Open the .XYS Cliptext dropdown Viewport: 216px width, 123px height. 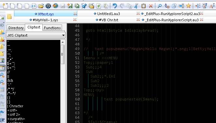36,35
